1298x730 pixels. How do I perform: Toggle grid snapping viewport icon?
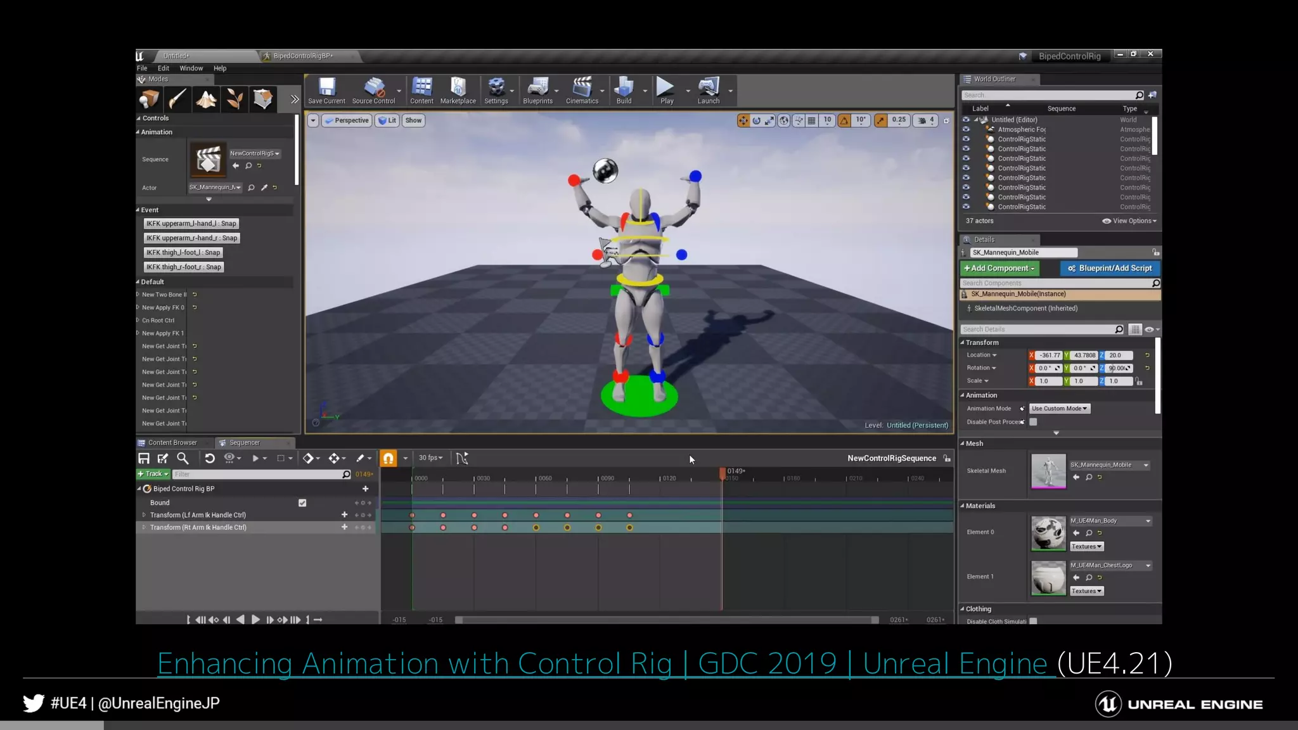click(x=811, y=120)
